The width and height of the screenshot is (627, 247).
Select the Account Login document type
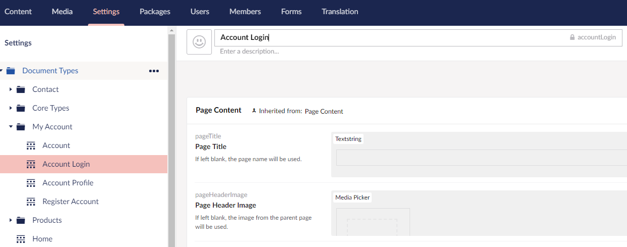(66, 164)
